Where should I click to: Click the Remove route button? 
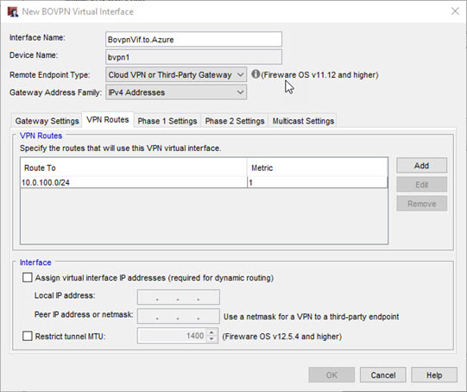(x=422, y=204)
